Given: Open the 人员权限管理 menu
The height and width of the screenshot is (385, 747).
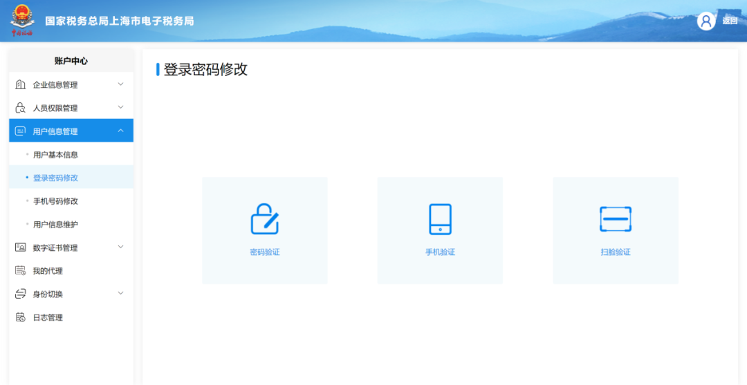Looking at the screenshot, I should (x=71, y=108).
